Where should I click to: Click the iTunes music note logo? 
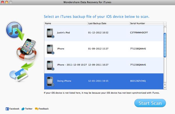(14, 30)
